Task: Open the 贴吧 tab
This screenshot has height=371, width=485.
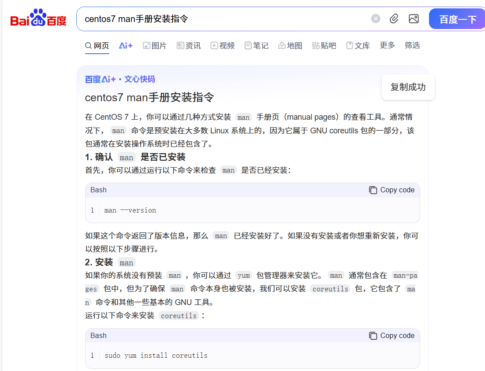Action: tap(324, 46)
